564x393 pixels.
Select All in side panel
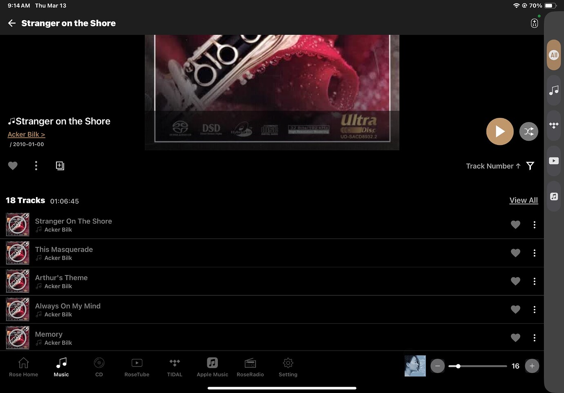(554, 55)
